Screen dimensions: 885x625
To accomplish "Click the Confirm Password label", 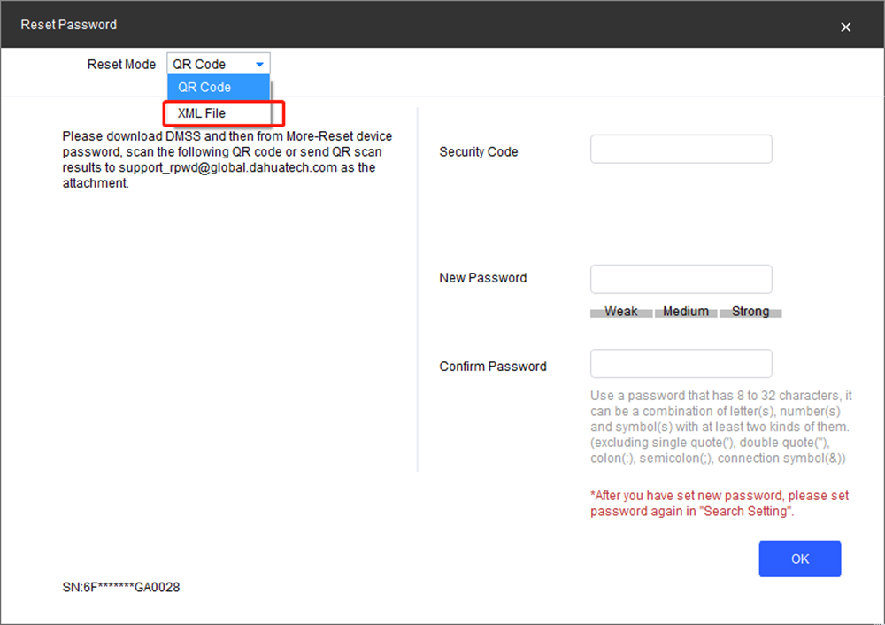I will point(493,367).
